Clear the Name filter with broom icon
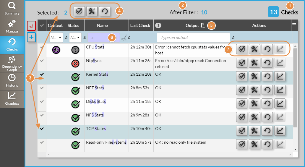 [x=124, y=38]
